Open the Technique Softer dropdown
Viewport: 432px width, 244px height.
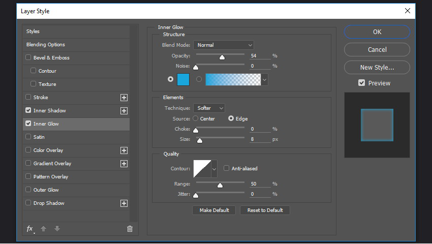click(x=209, y=108)
